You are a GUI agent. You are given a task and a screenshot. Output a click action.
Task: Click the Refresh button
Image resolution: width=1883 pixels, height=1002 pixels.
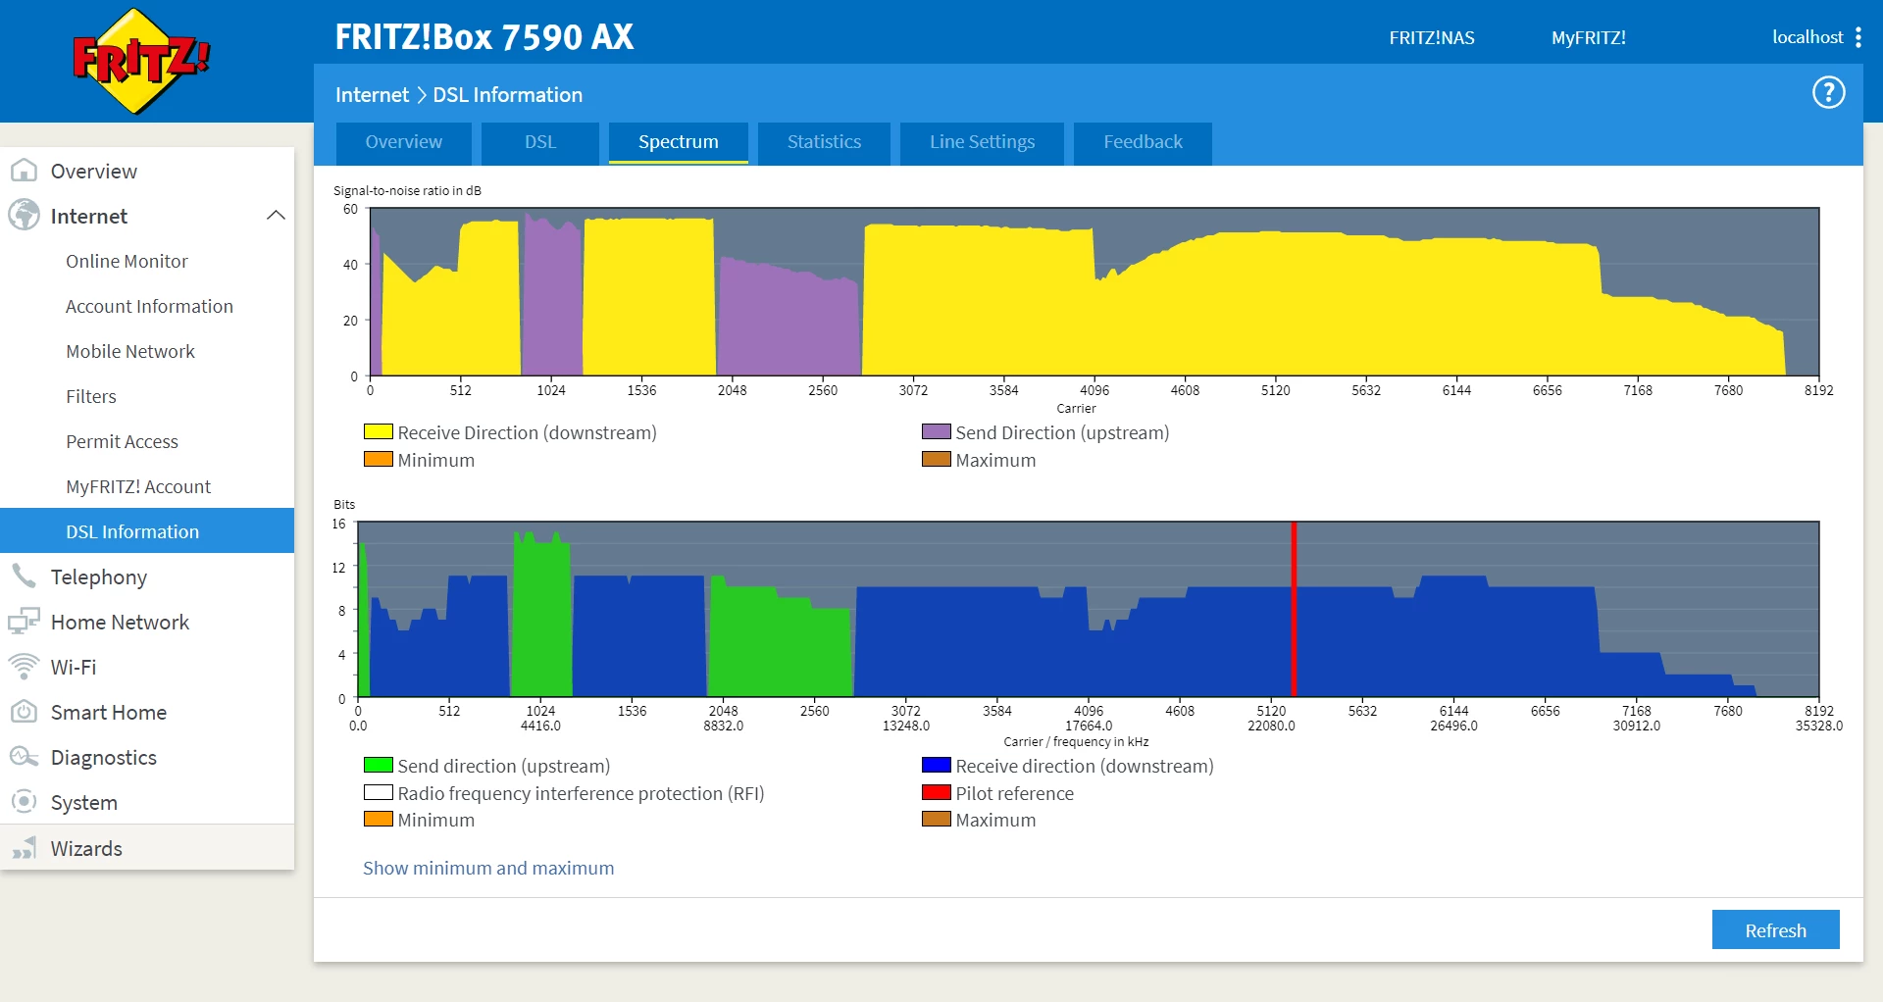[x=1775, y=929]
